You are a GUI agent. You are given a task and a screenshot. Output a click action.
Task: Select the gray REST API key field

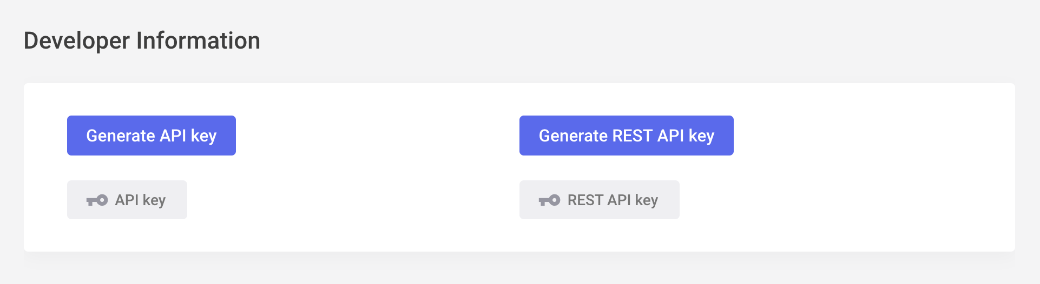tap(600, 200)
